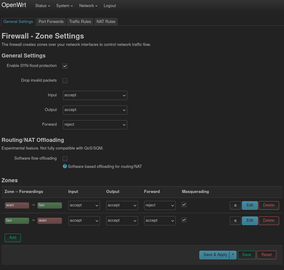Open the general Forward policy dropdown
This screenshot has height=270, width=284.
click(95, 125)
